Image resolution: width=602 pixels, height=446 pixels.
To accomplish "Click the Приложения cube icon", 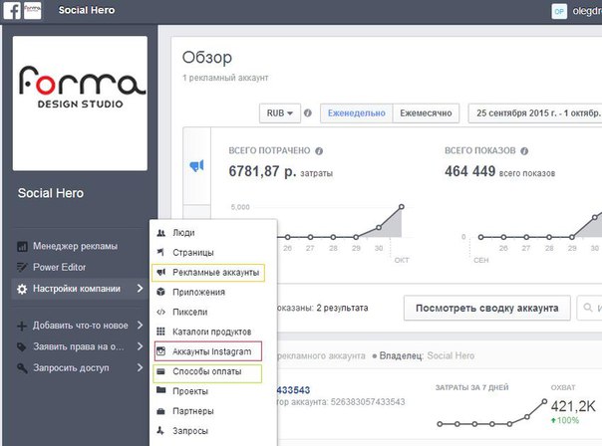I will [160, 292].
